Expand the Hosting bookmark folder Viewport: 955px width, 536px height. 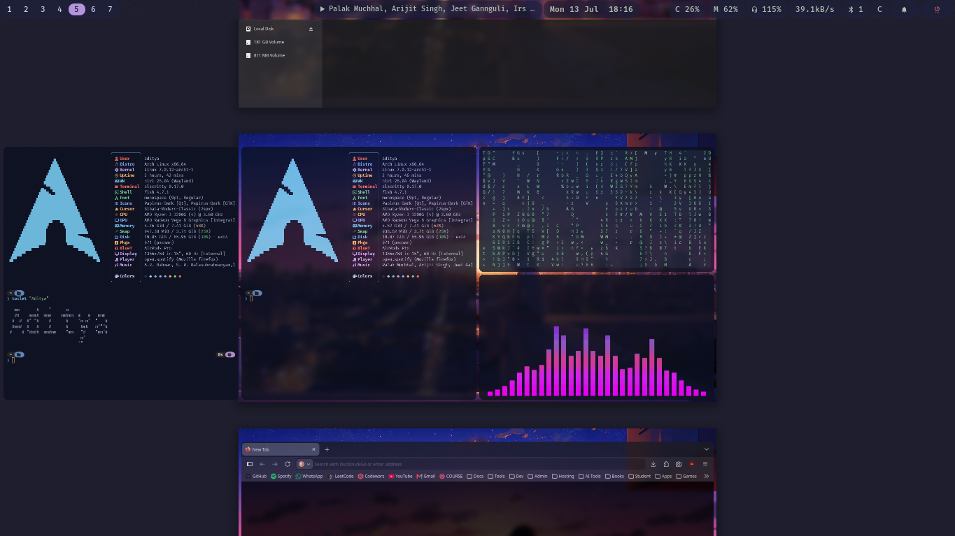pyautogui.click(x=563, y=477)
